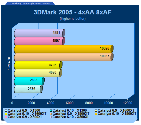
Task: Click the Tweaking Done Right Down Under tab
Action: coord(30,3)
